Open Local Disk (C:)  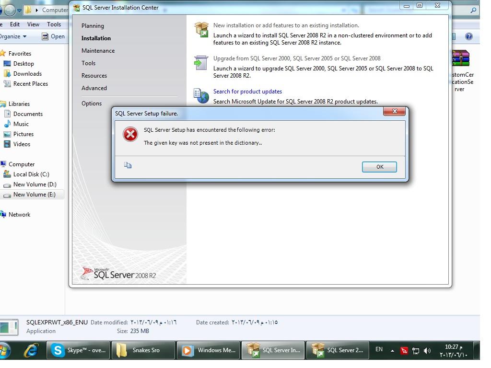[x=31, y=174]
